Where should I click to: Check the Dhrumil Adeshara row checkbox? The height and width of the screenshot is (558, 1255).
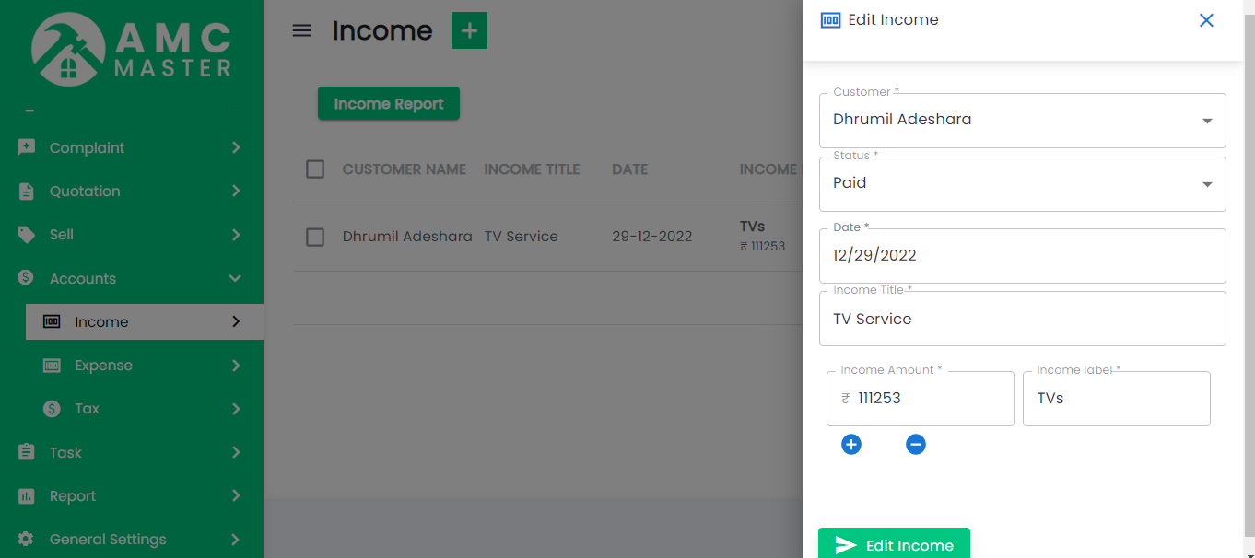[x=315, y=237]
